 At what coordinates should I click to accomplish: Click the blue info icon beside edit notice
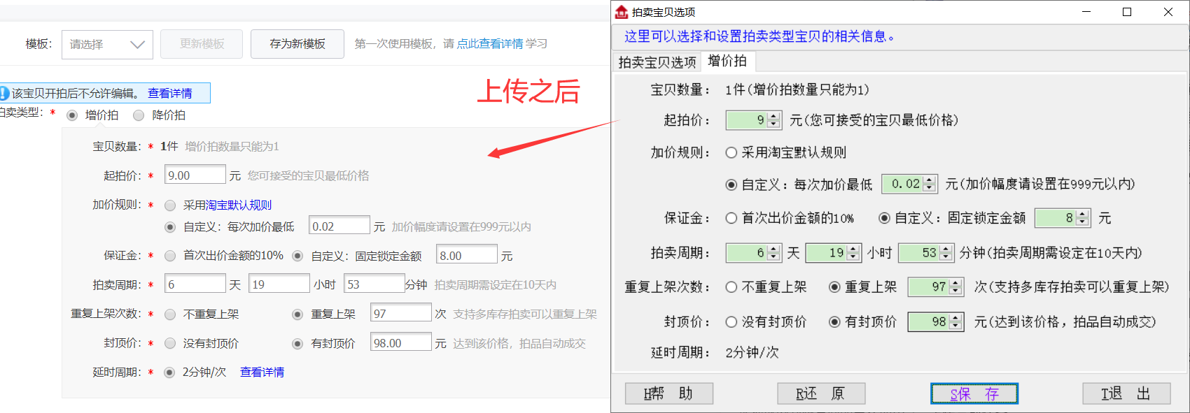[x=4, y=93]
